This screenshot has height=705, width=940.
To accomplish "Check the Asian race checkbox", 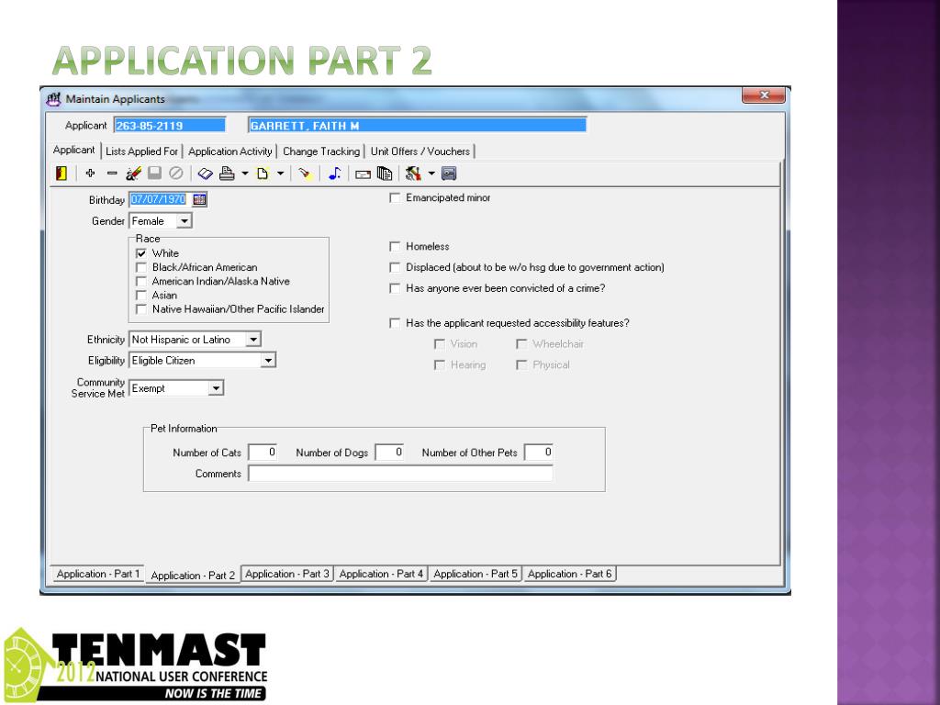I will 141,296.
